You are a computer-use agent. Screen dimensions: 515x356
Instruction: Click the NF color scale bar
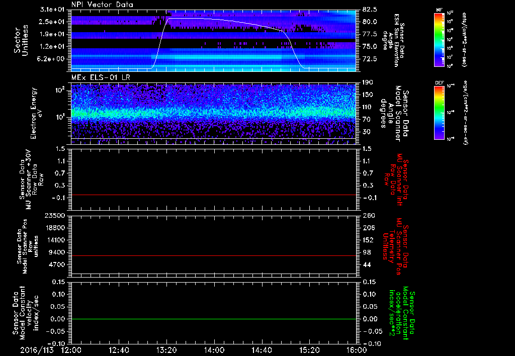[x=440, y=39]
